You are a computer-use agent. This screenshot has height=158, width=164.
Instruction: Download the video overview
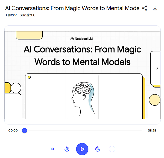click(155, 8)
